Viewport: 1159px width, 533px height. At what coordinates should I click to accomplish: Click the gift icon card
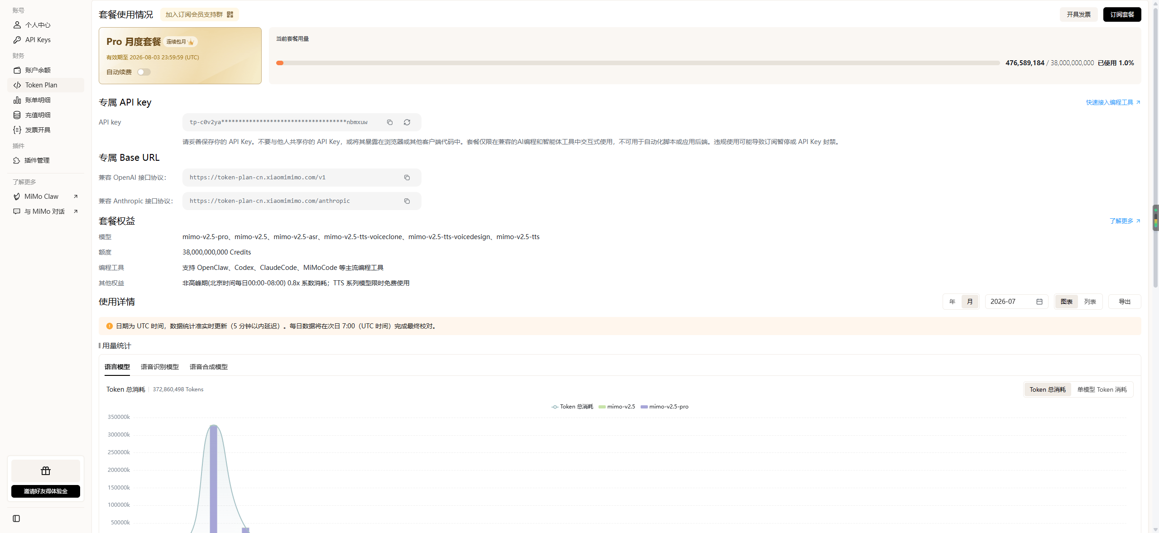tap(46, 471)
